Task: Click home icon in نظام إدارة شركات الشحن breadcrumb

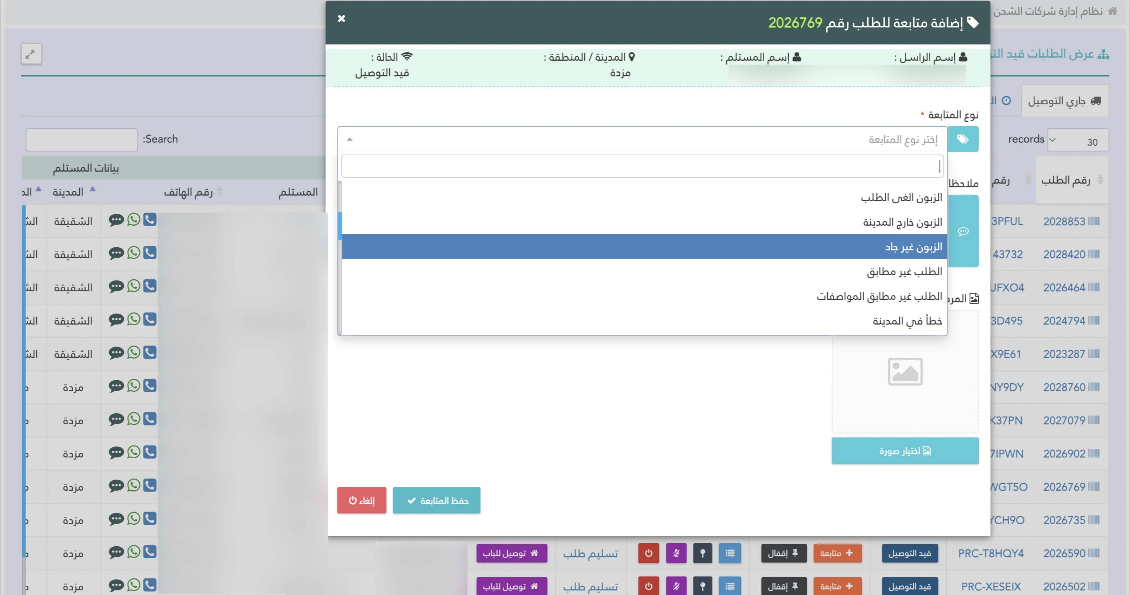Action: tap(1113, 11)
